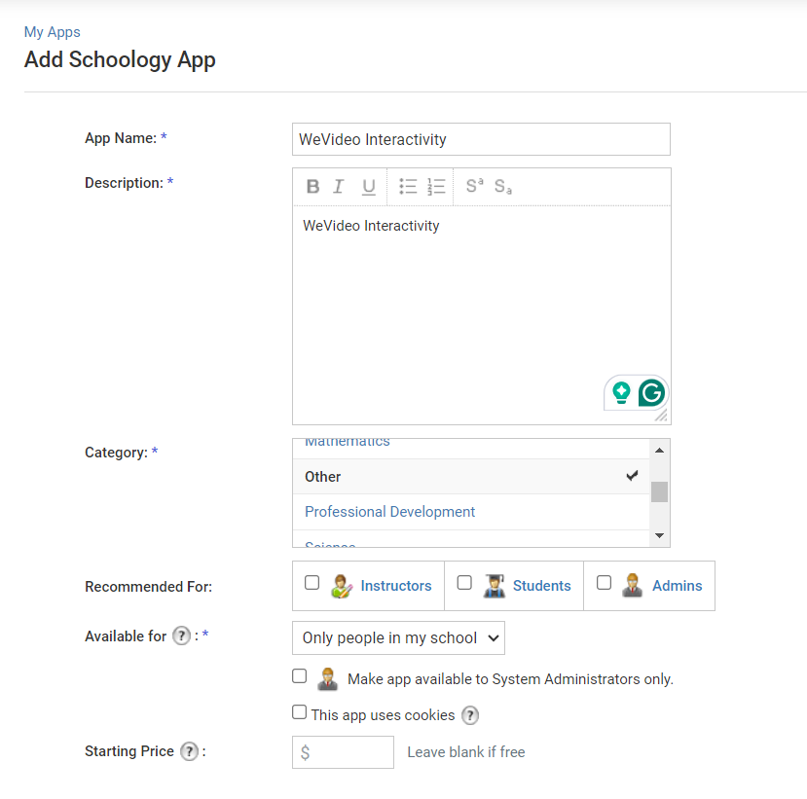Screen dimensions: 807x799
Task: Open the Available for dropdown
Action: [x=398, y=638]
